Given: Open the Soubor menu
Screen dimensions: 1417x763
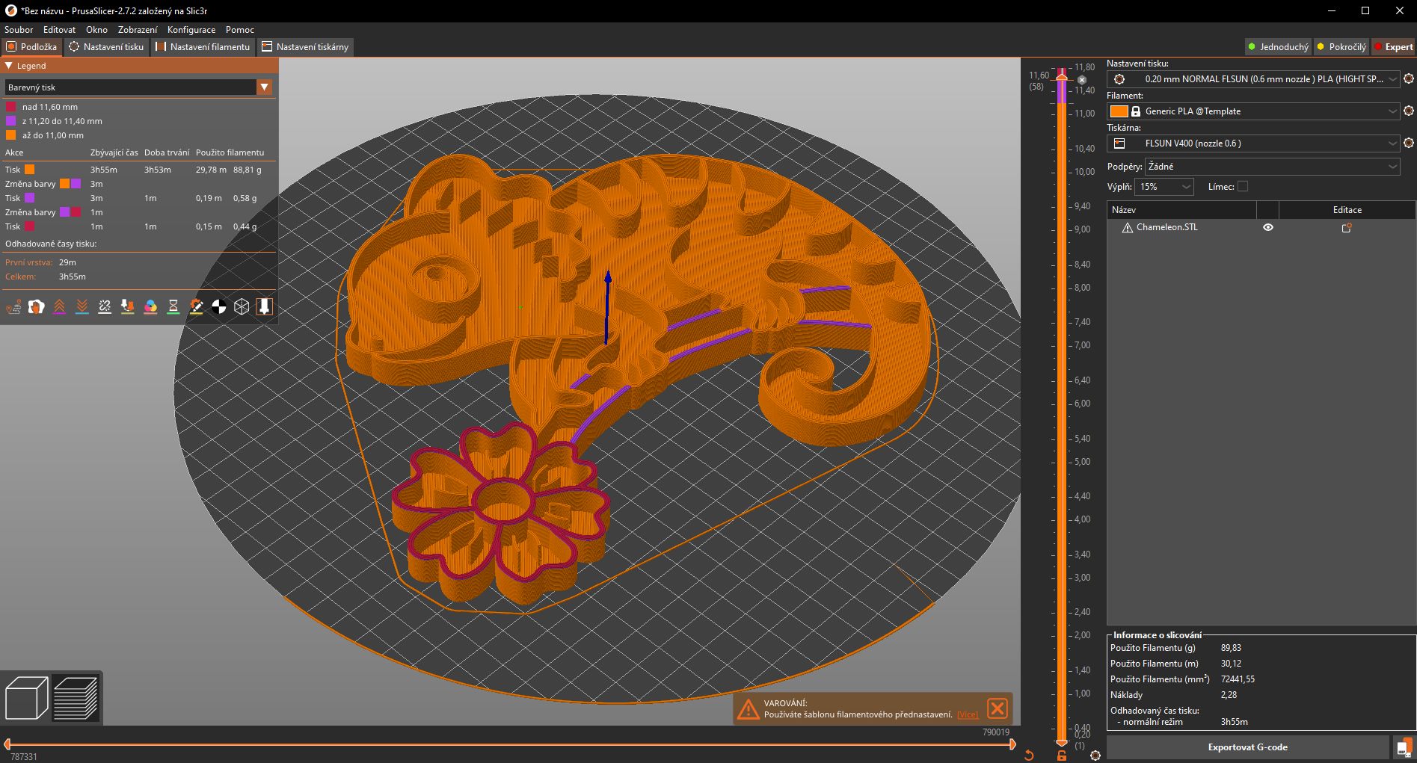Looking at the screenshot, I should (19, 30).
